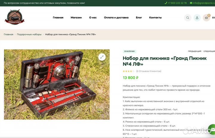Click the Комплектация heading
Screen dimensions: 215x138
coord(131,97)
